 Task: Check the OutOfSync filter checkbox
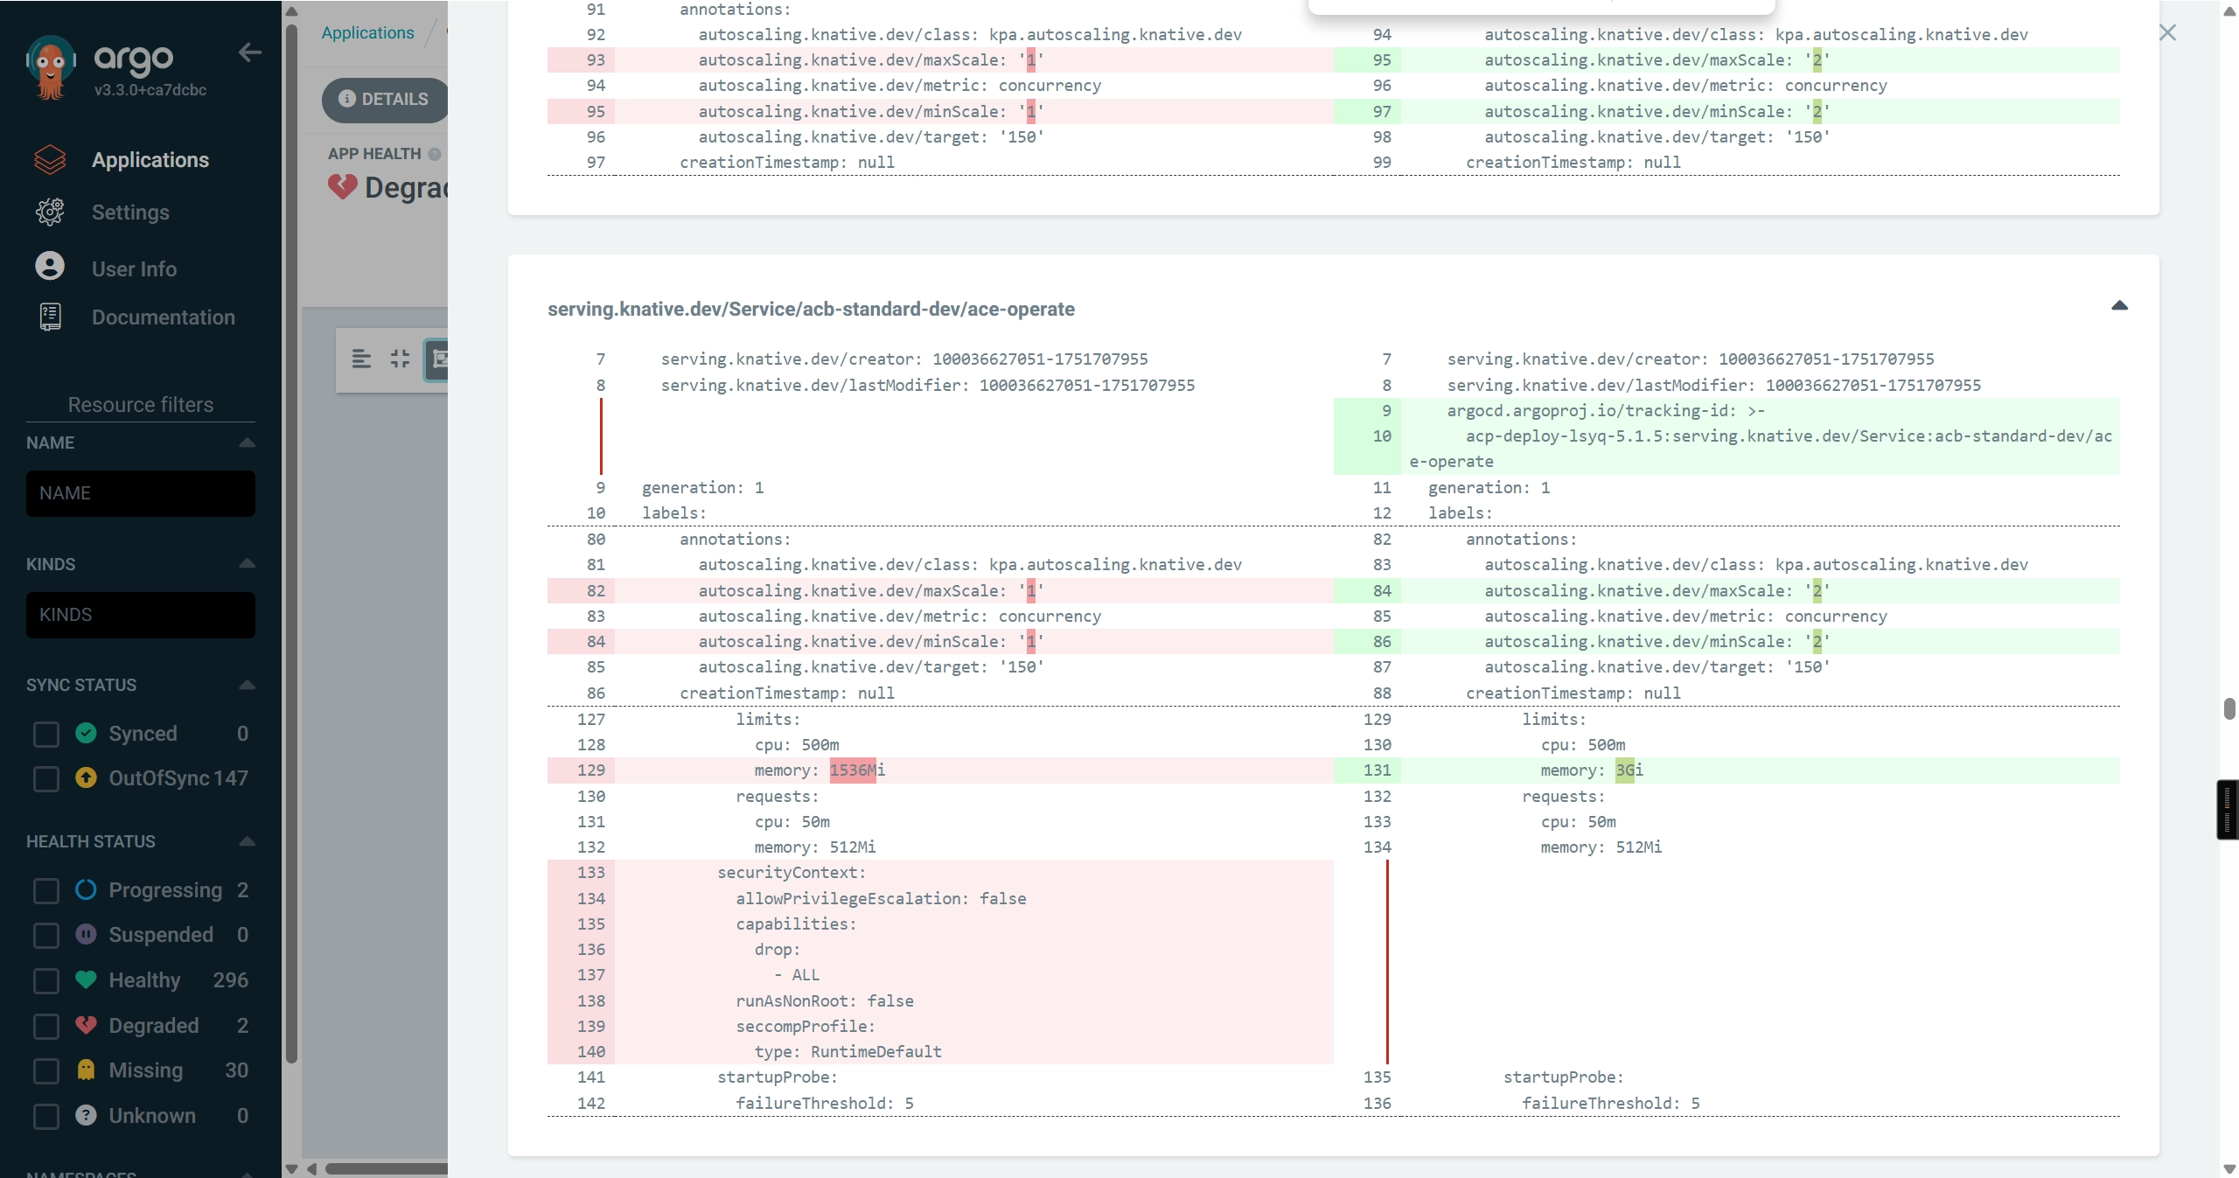coord(45,778)
